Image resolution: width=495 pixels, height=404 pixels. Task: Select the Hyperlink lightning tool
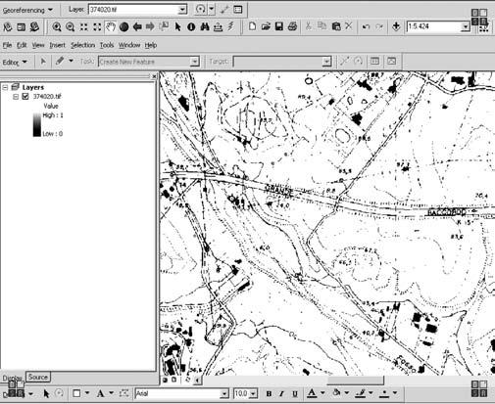click(x=231, y=26)
